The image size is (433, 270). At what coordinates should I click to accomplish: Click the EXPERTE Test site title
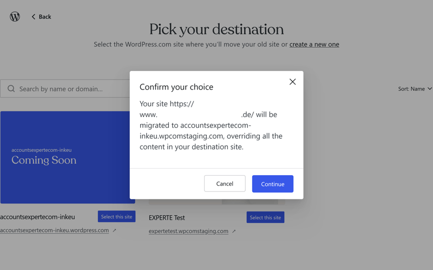(167, 218)
